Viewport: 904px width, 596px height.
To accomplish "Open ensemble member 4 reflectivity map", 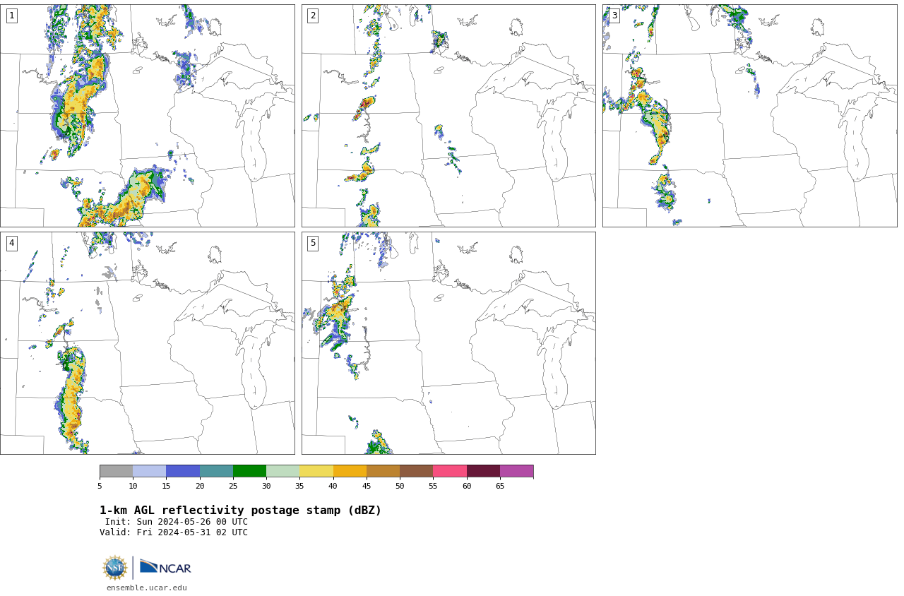I will click(x=147, y=343).
